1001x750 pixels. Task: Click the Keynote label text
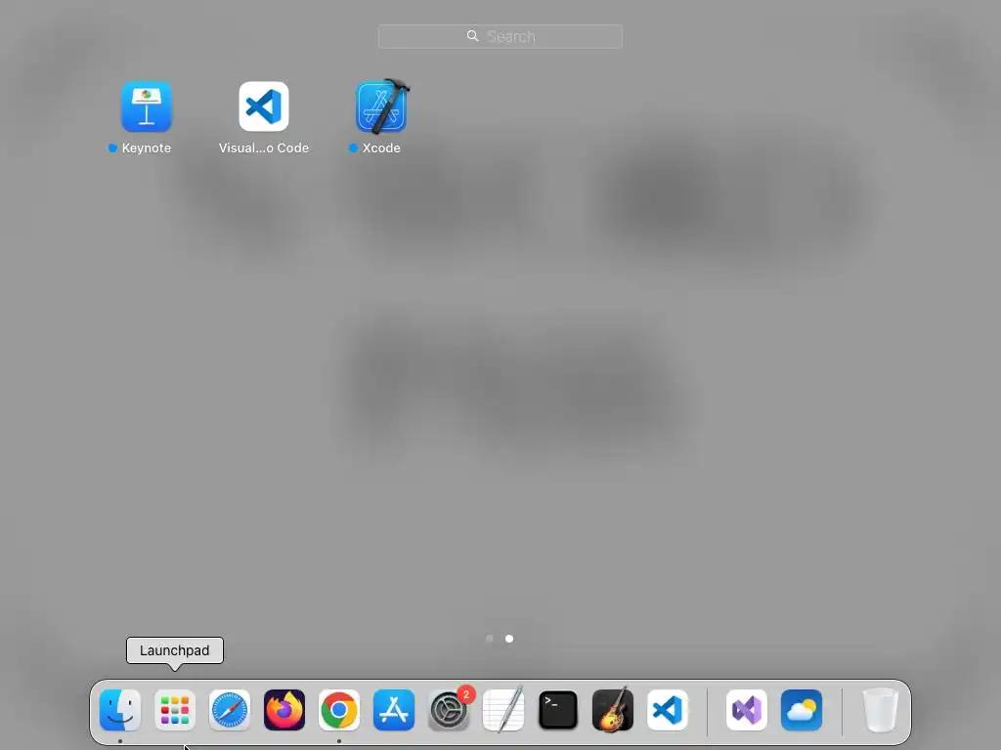pos(147,148)
